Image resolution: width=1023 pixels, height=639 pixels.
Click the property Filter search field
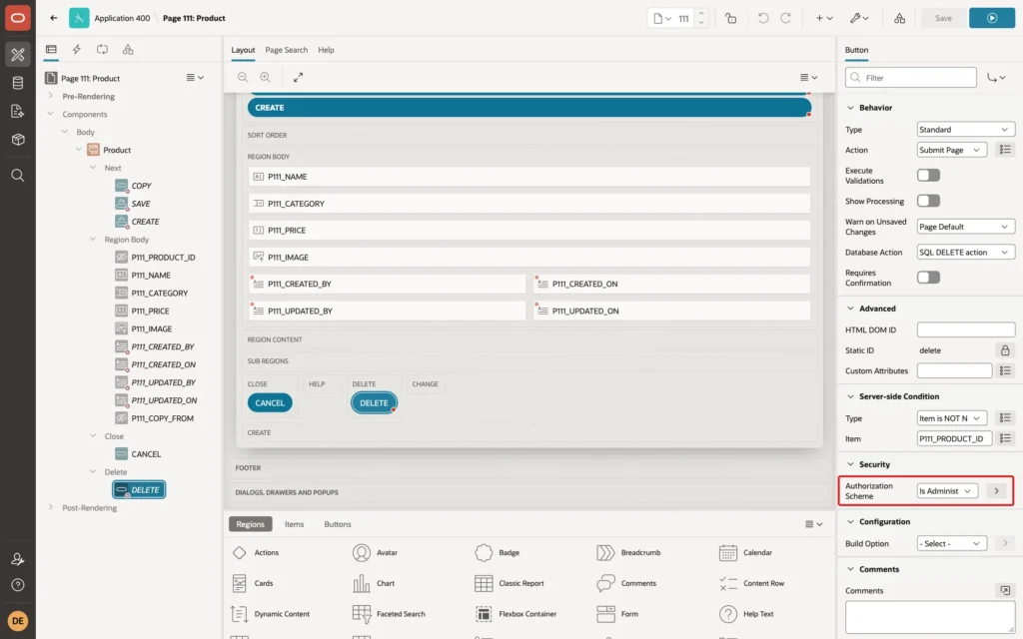pos(911,78)
